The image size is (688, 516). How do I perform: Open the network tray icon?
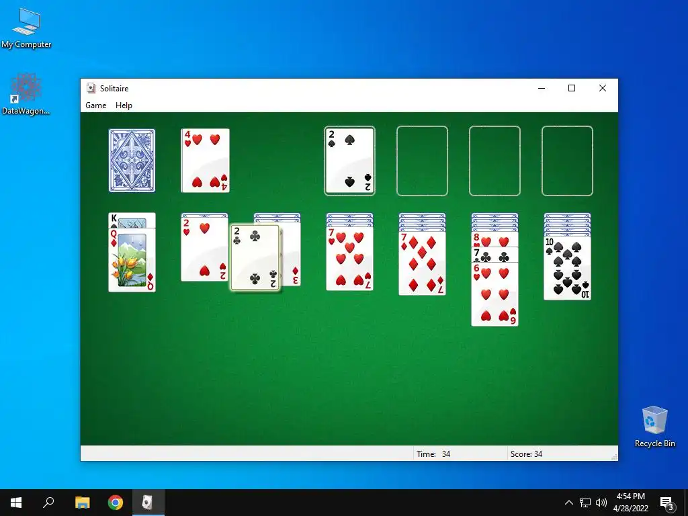pyautogui.click(x=585, y=503)
